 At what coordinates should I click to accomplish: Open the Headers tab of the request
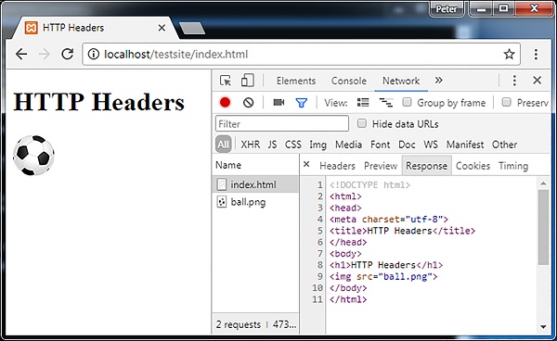click(x=337, y=166)
